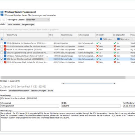Click red alert icon of 2019-12 Cumulative Update
Viewport: 135px width, 135px height.
(5, 46)
